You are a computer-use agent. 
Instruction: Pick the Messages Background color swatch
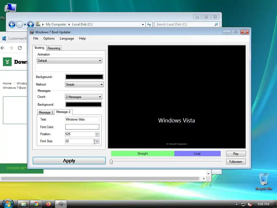pos(84,104)
